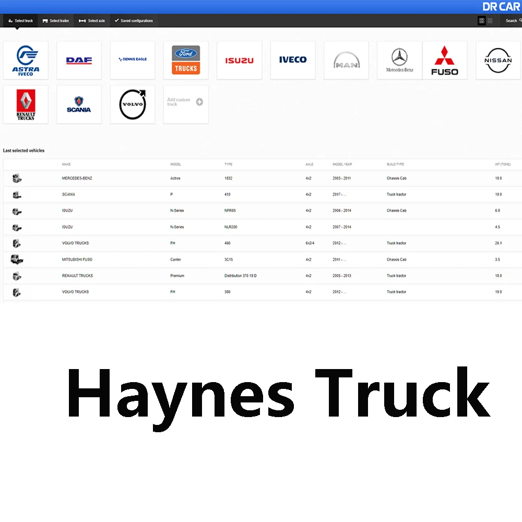Click the truck icon in Mercedes-Benz Actros row
Viewport: 522px width, 522px height.
coord(17,179)
